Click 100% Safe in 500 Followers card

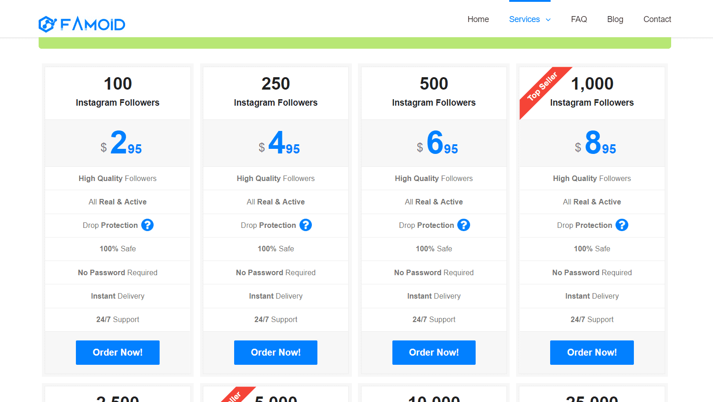434,249
